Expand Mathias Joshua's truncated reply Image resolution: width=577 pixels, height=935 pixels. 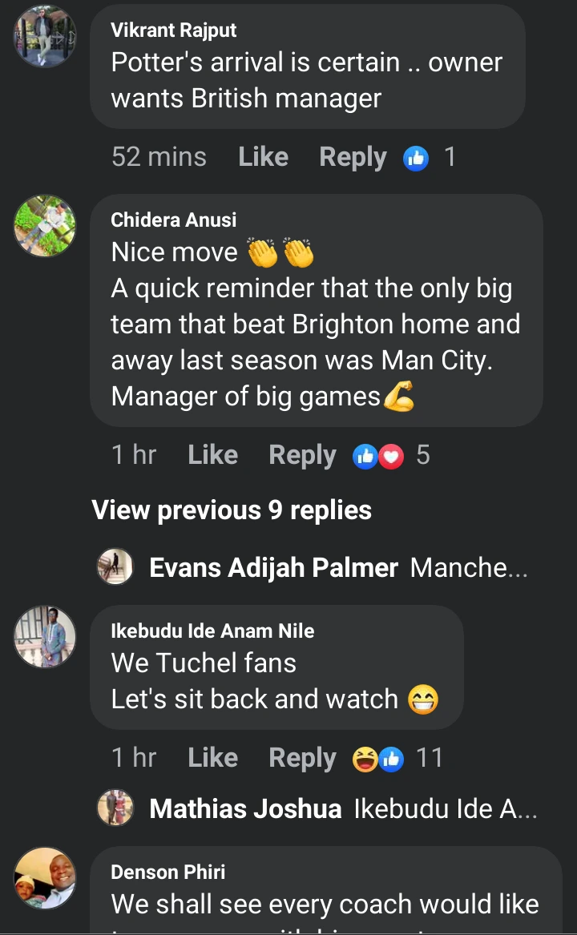(x=445, y=808)
